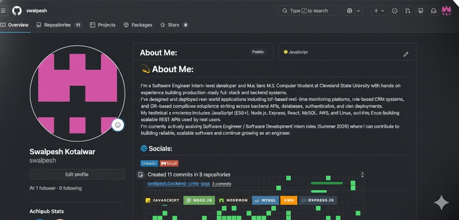The height and width of the screenshot is (220, 459).
Task: Open the swalpesh/backend-crms repository link
Action: pos(178,184)
